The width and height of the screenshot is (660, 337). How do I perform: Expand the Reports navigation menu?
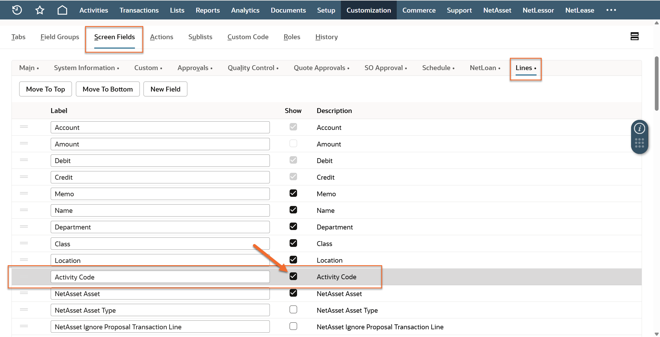pyautogui.click(x=207, y=10)
